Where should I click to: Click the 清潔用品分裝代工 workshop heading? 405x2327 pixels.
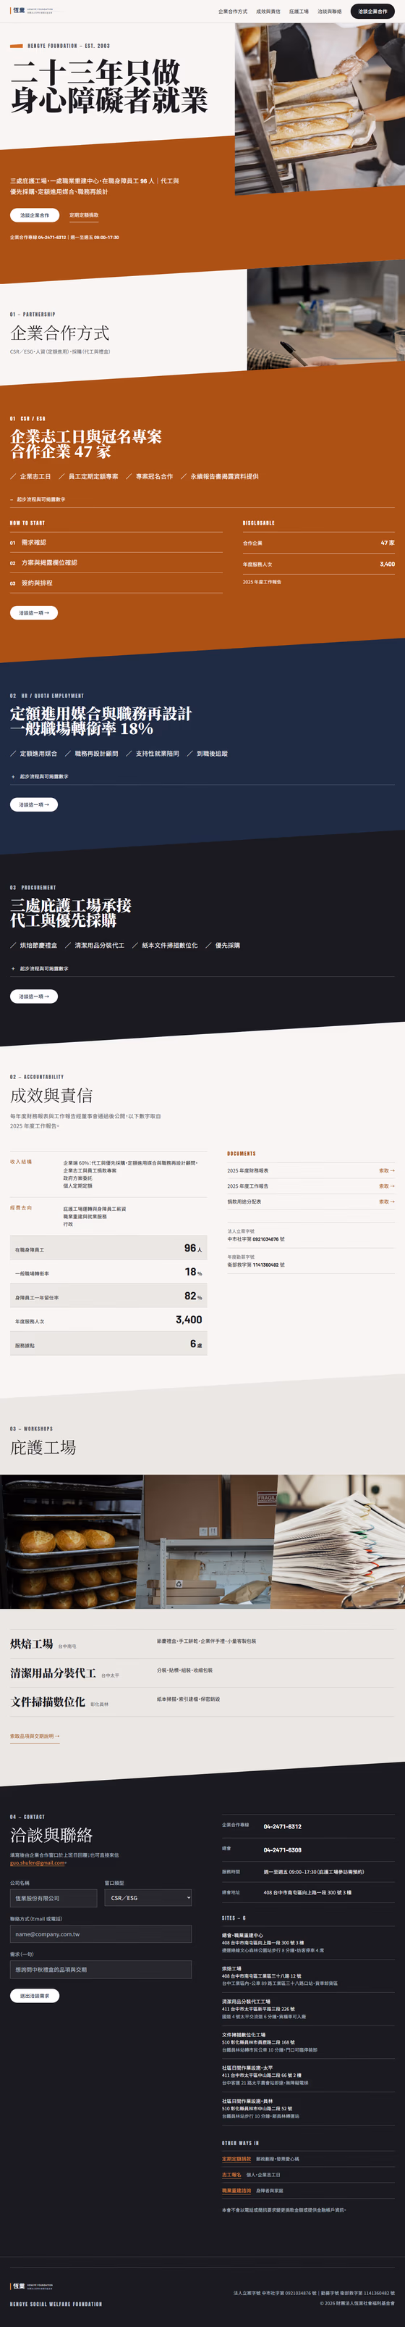coord(54,1673)
